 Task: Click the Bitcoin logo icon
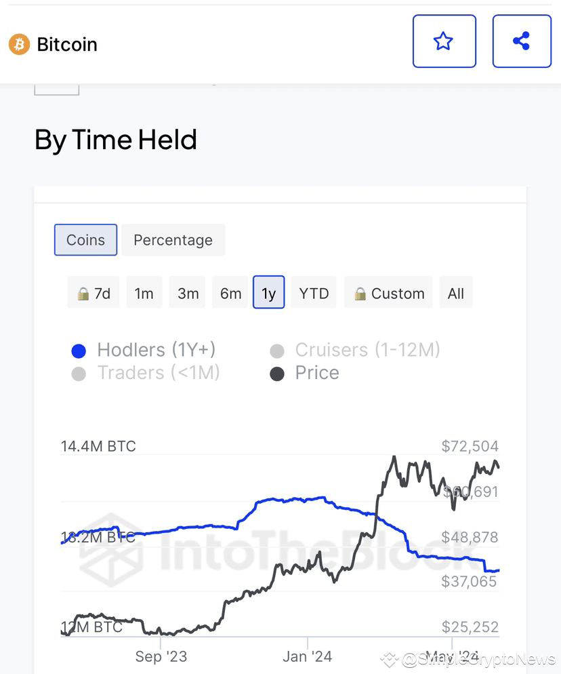pyautogui.click(x=19, y=45)
